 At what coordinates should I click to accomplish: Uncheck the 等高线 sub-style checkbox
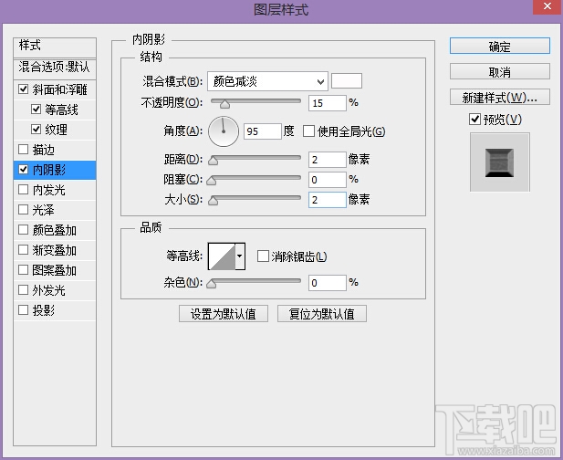click(x=36, y=110)
